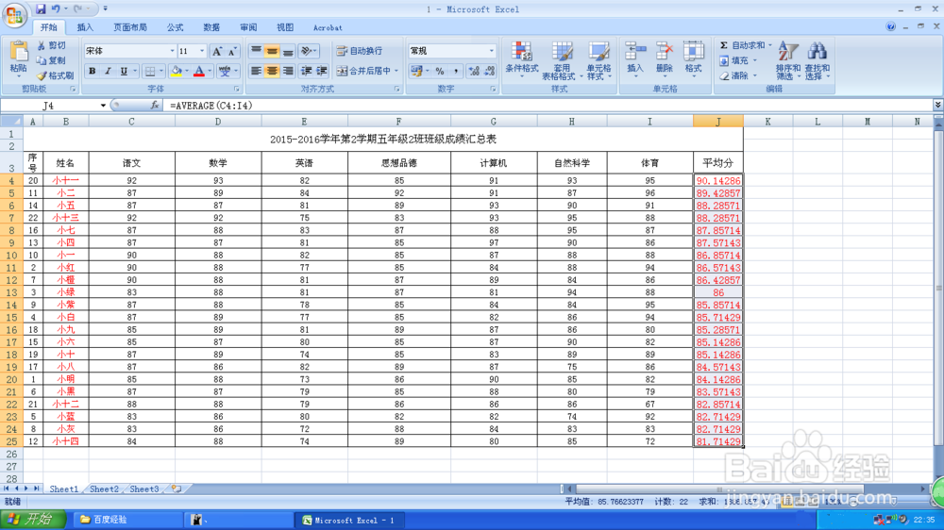Toggle top vertical alignment
This screenshot has height=530, width=944.
pos(256,51)
